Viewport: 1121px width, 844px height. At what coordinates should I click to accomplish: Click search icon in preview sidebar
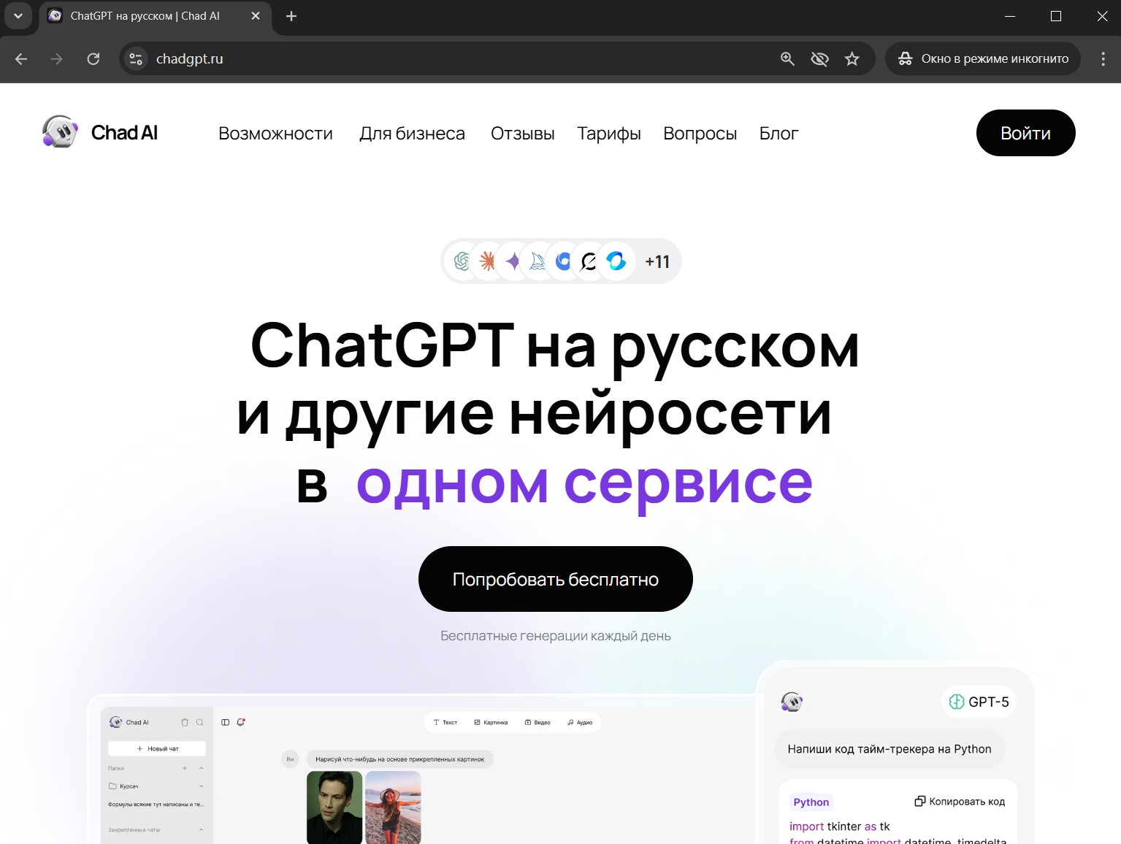coord(199,722)
